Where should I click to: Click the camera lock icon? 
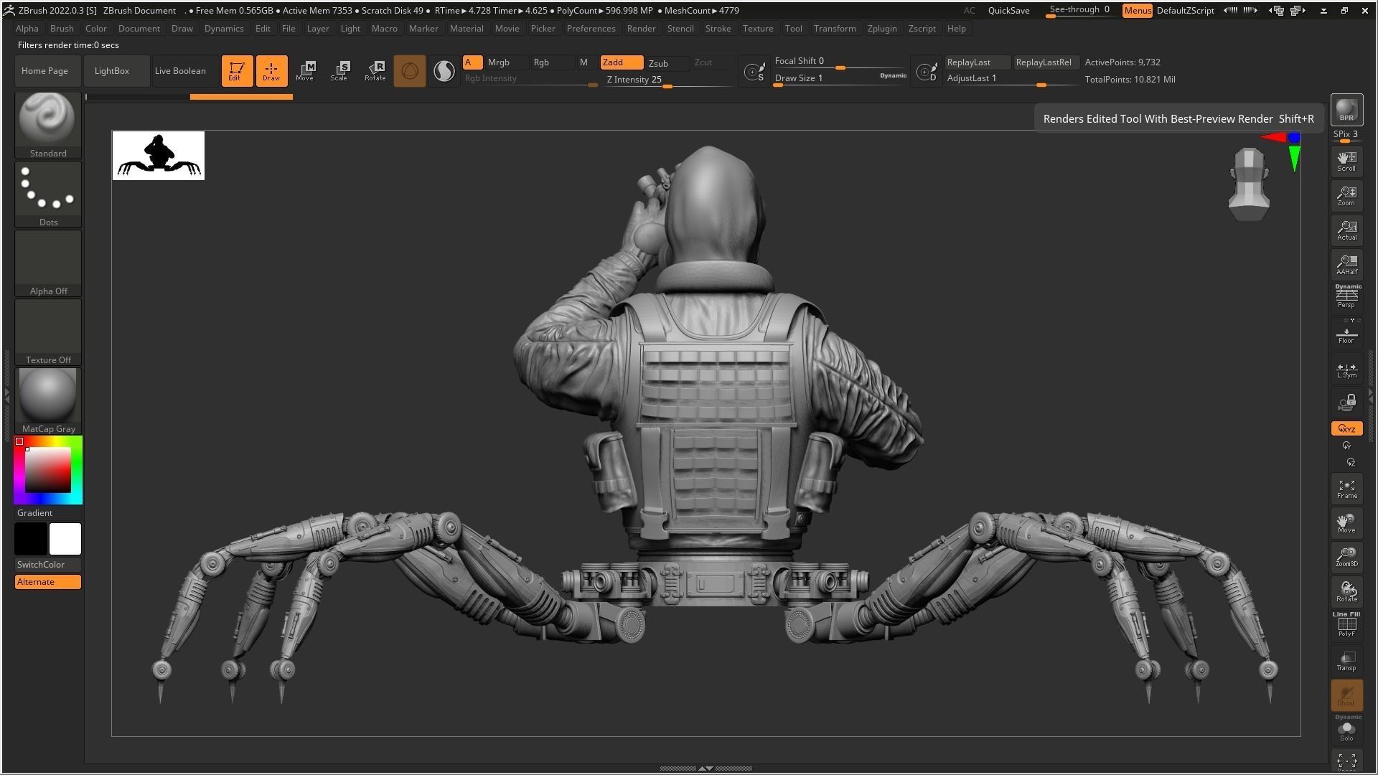(x=1346, y=403)
